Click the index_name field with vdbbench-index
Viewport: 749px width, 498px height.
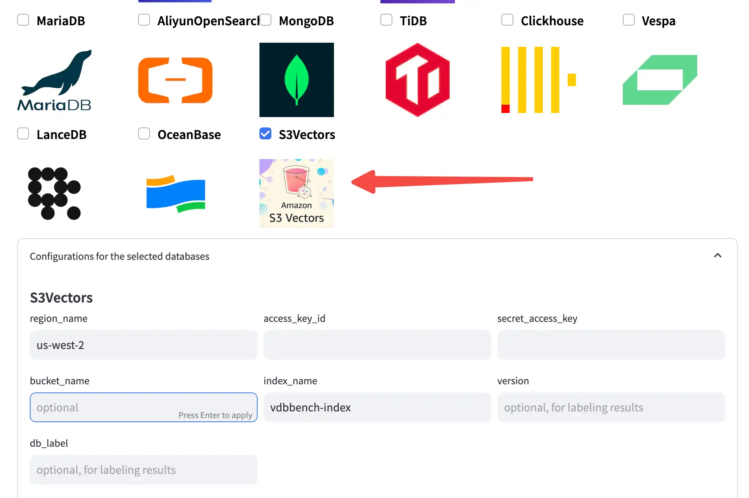pos(377,407)
